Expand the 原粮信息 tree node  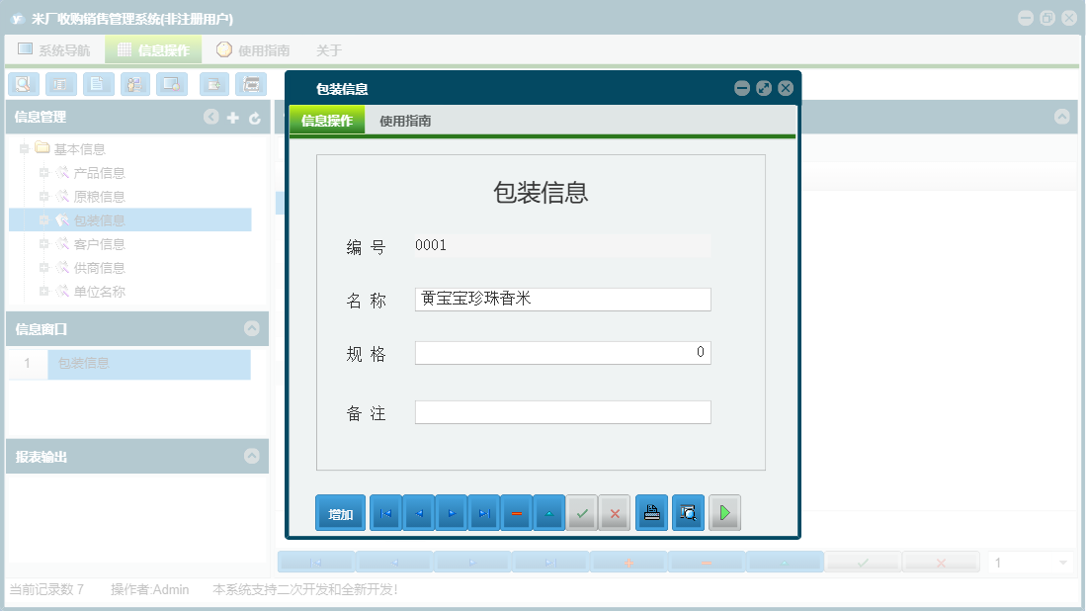(43, 196)
